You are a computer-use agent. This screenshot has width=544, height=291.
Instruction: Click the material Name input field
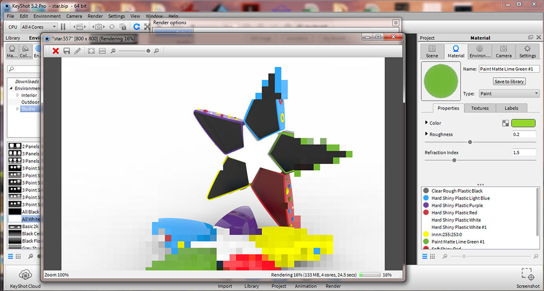coord(509,69)
